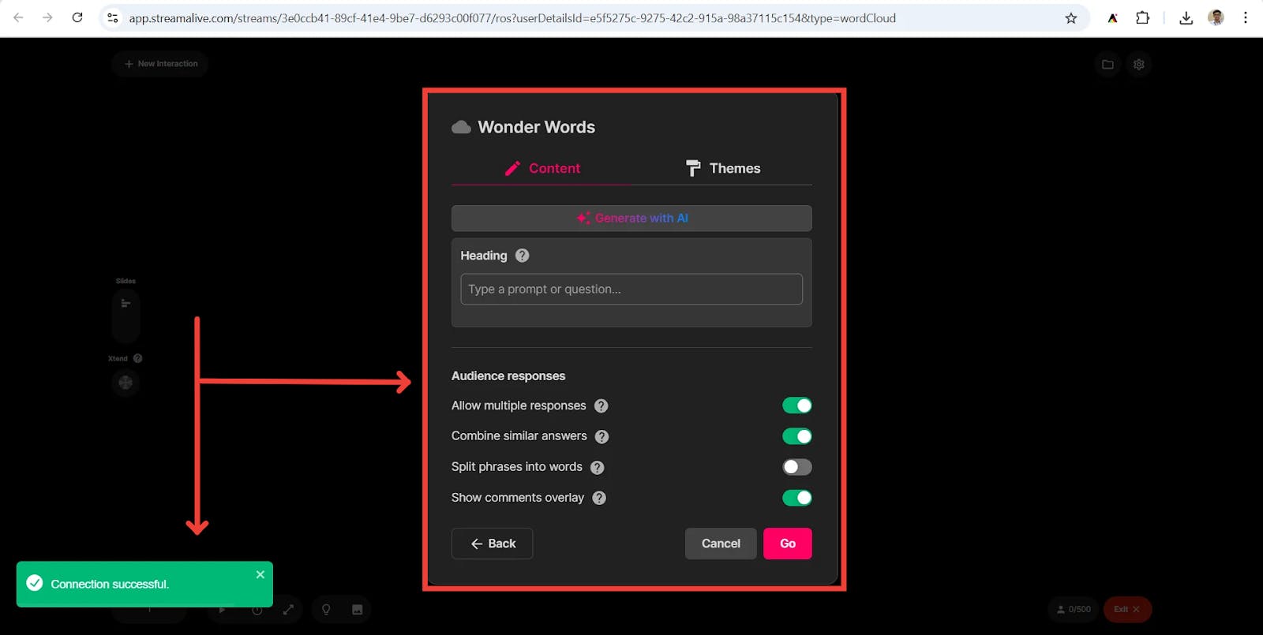Click the lightbulb icon in bottom toolbar
Screen dimensions: 1263x635
(326, 610)
